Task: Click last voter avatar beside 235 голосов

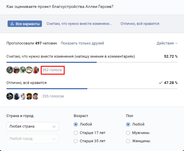Action: [36, 96]
